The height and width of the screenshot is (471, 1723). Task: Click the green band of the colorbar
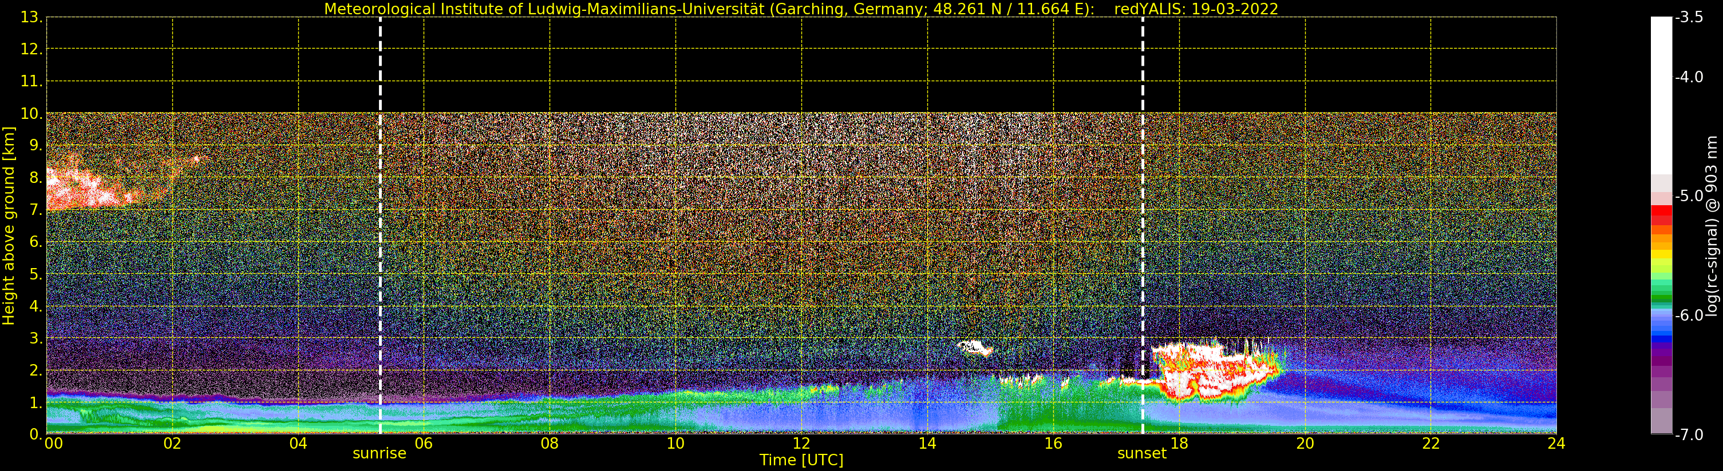tap(1661, 294)
